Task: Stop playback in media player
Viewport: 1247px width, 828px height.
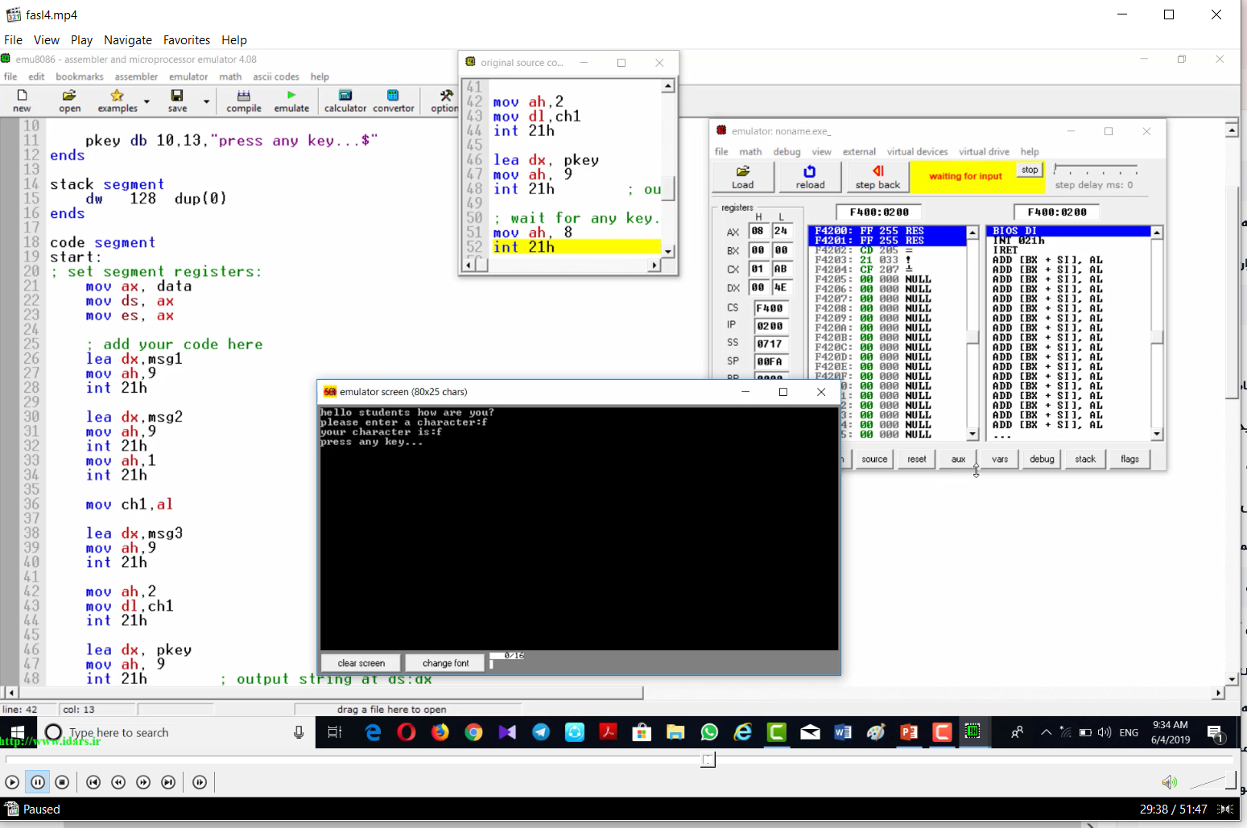Action: (x=62, y=782)
